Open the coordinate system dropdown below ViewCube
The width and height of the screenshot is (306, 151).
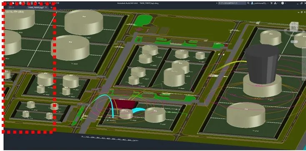[294, 42]
